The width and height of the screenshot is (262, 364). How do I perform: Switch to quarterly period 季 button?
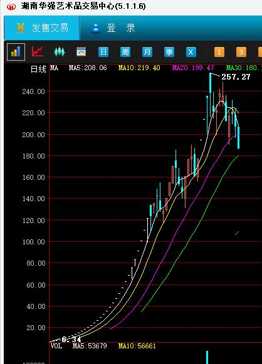click(169, 52)
